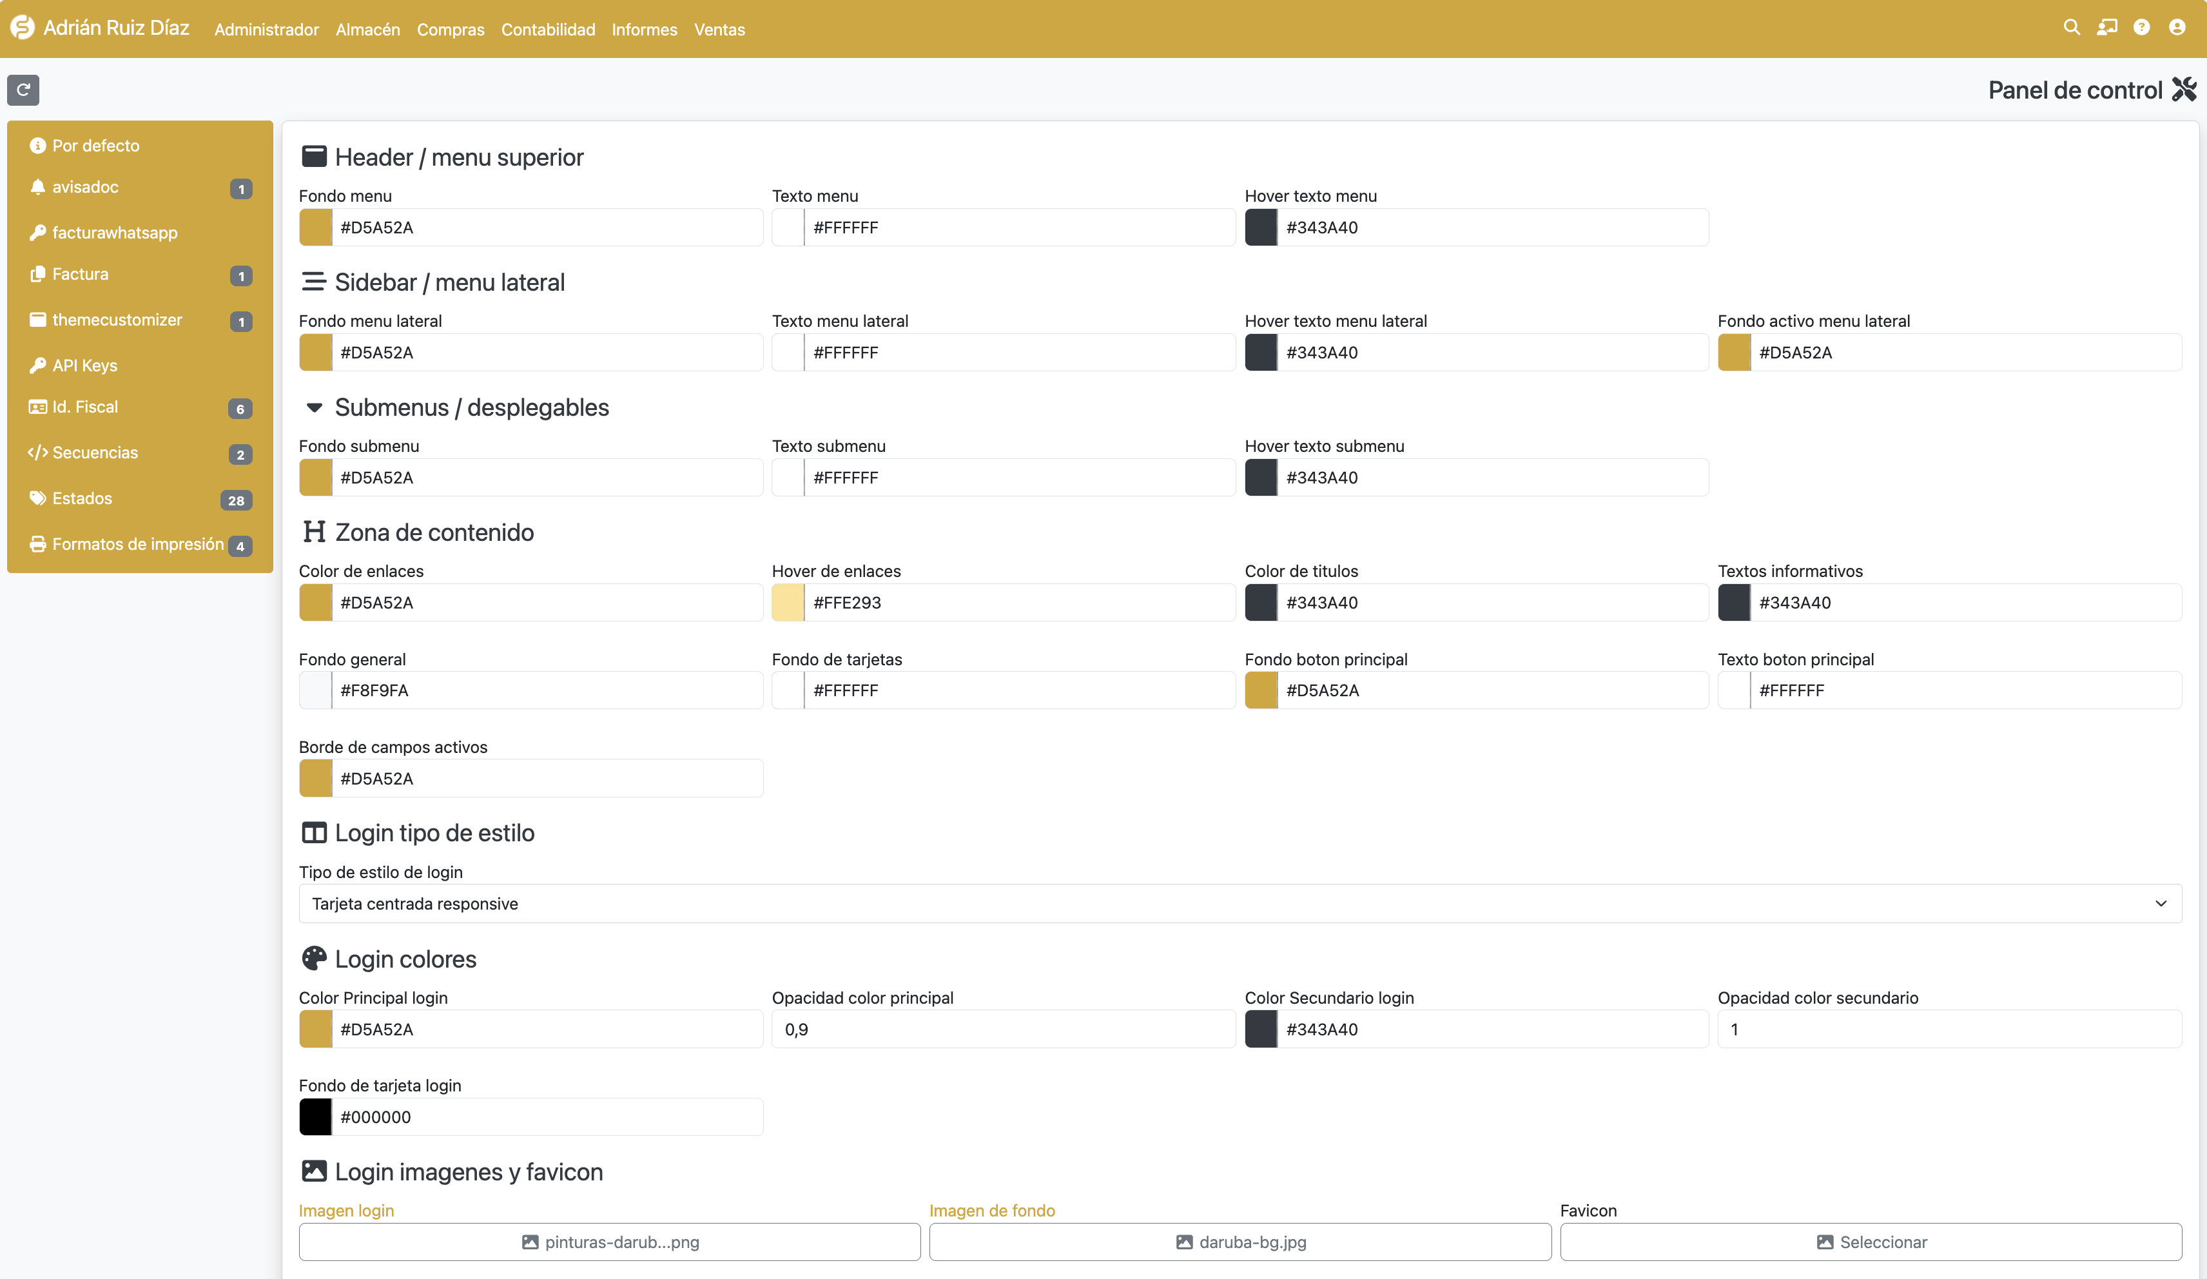
Task: Click the Favicon Seleccionar button
Action: 1871,1243
